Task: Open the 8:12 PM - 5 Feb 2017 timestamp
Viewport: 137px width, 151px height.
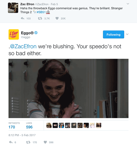Action: click(x=22, y=135)
